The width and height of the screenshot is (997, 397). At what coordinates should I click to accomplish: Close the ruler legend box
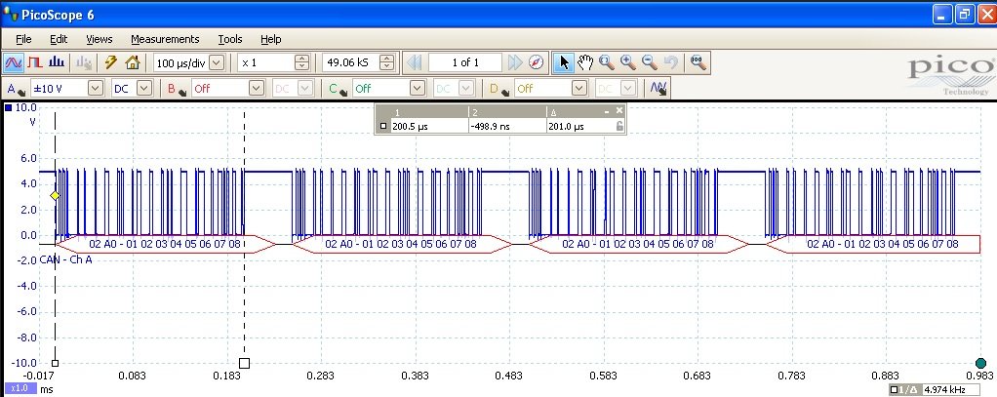619,110
